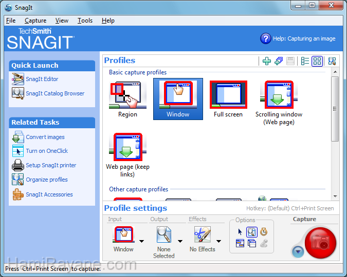Click organize profiles toolbar icon
Viewport: 347px width, 277px height.
tap(332, 61)
